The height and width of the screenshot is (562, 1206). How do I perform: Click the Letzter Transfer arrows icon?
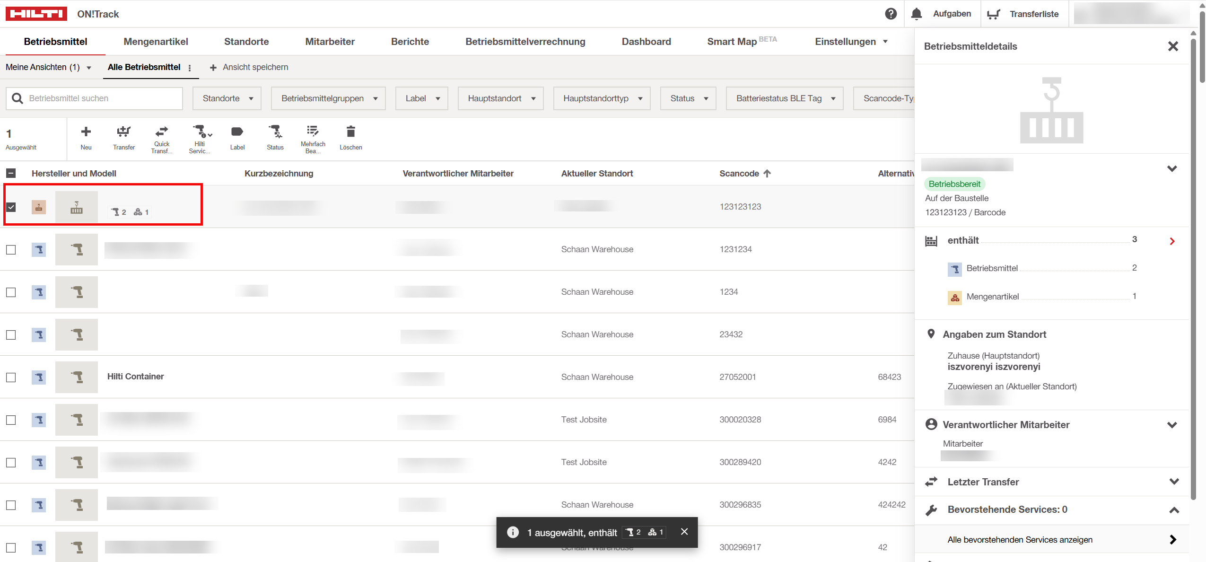pos(931,482)
